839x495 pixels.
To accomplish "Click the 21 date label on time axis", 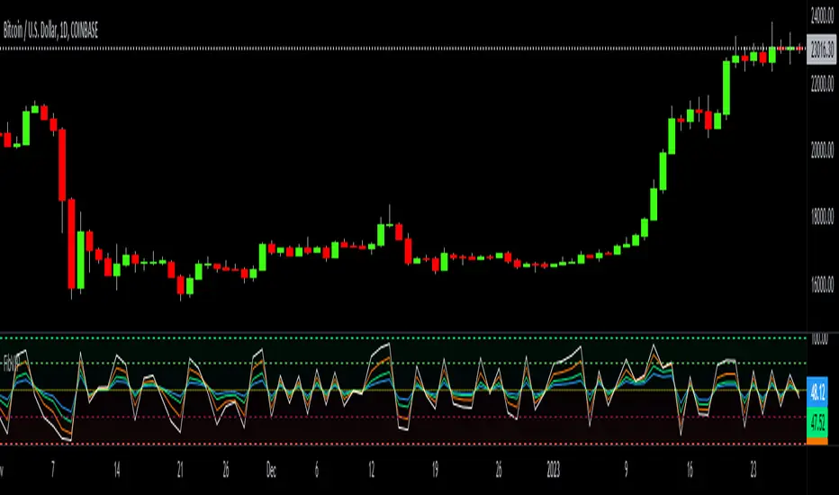I will pyautogui.click(x=180, y=471).
